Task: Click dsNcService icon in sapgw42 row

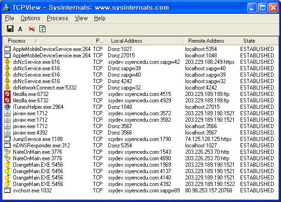Action: 7,62
